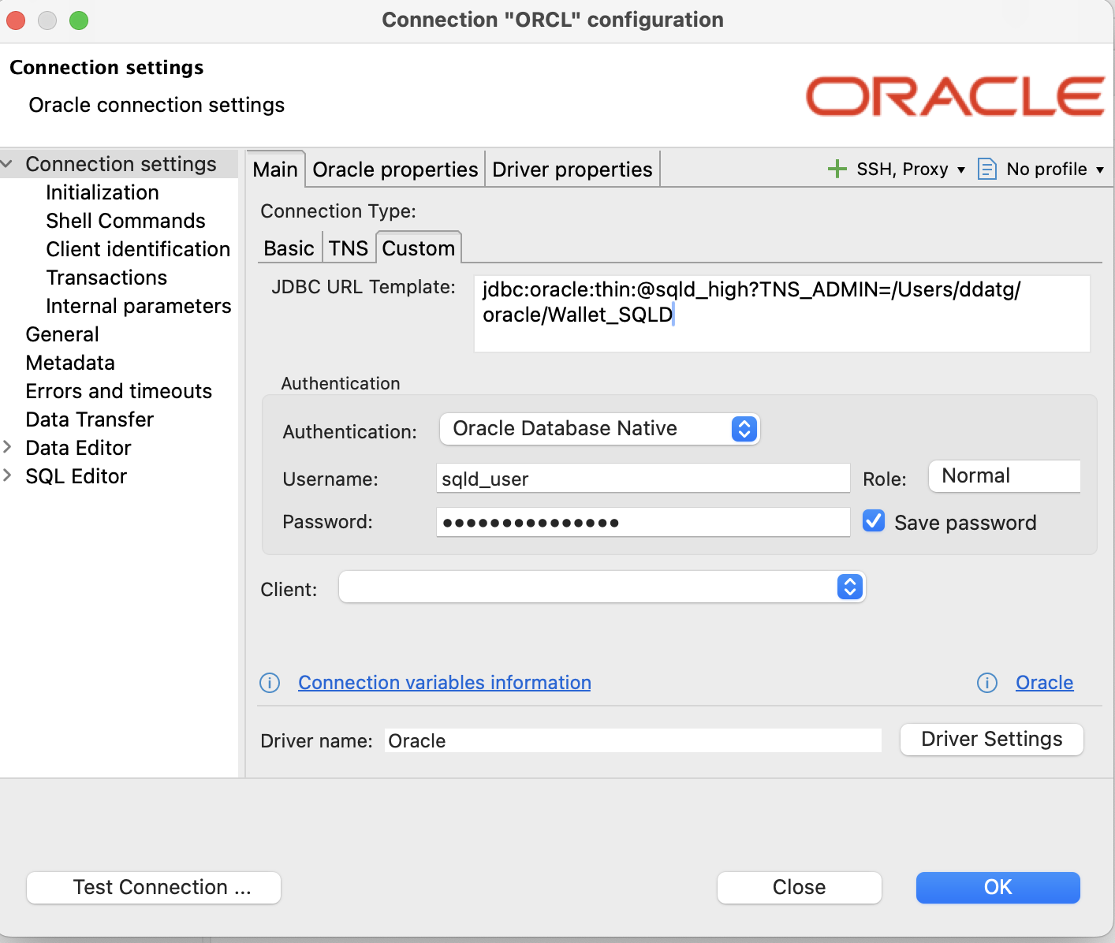Open the Oracle help link
The width and height of the screenshot is (1115, 943).
click(x=1045, y=683)
